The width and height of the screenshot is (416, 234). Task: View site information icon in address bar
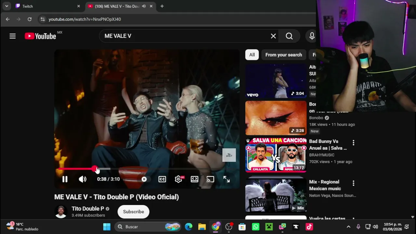tap(43, 19)
